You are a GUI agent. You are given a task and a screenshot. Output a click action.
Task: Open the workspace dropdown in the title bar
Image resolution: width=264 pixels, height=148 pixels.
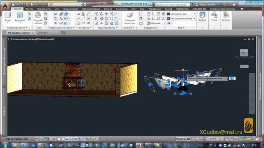(65, 5)
